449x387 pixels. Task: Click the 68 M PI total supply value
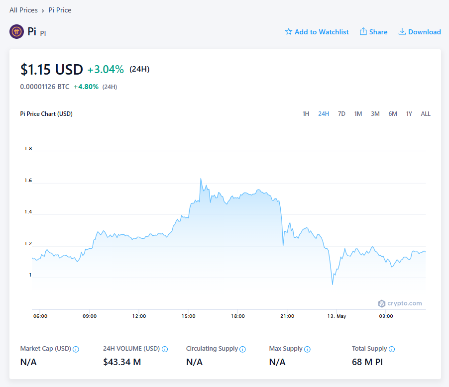click(367, 362)
